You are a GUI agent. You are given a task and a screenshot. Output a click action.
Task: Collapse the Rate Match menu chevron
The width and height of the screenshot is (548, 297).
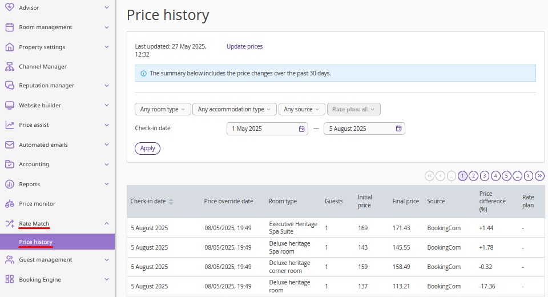tap(107, 223)
